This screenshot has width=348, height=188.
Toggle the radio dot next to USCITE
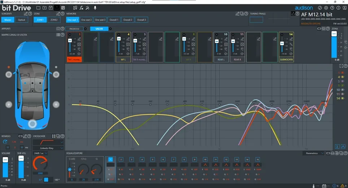click(110, 29)
